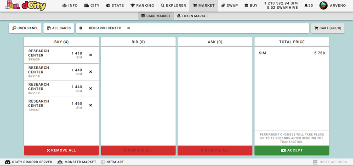The image size is (353, 166).
Task: Open the INFO menu
Action: coord(70,6)
